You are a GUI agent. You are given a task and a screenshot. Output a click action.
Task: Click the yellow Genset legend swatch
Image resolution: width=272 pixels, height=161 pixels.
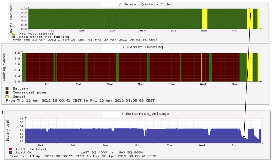point(7,97)
